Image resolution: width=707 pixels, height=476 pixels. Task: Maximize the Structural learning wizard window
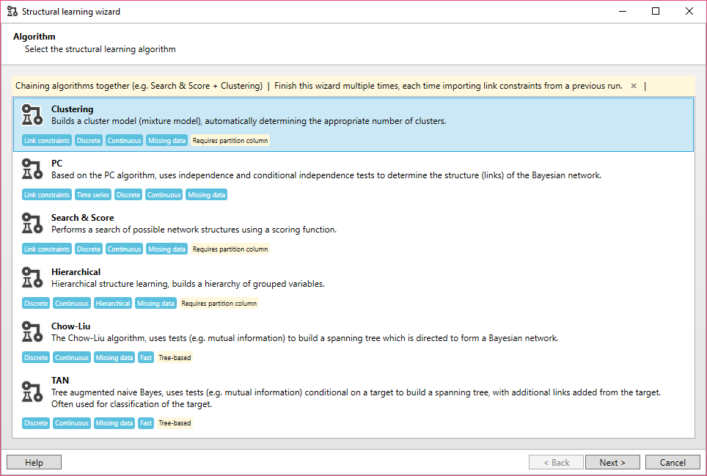[x=656, y=12]
